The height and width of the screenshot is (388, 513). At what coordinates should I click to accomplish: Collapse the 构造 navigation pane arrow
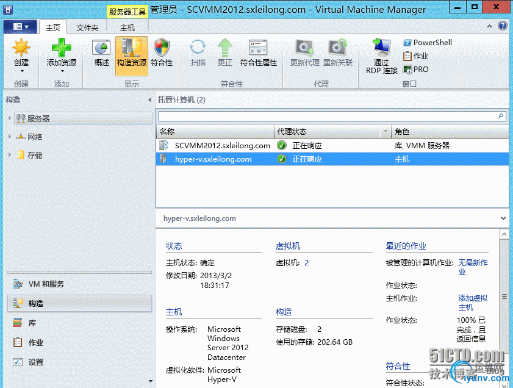click(149, 100)
